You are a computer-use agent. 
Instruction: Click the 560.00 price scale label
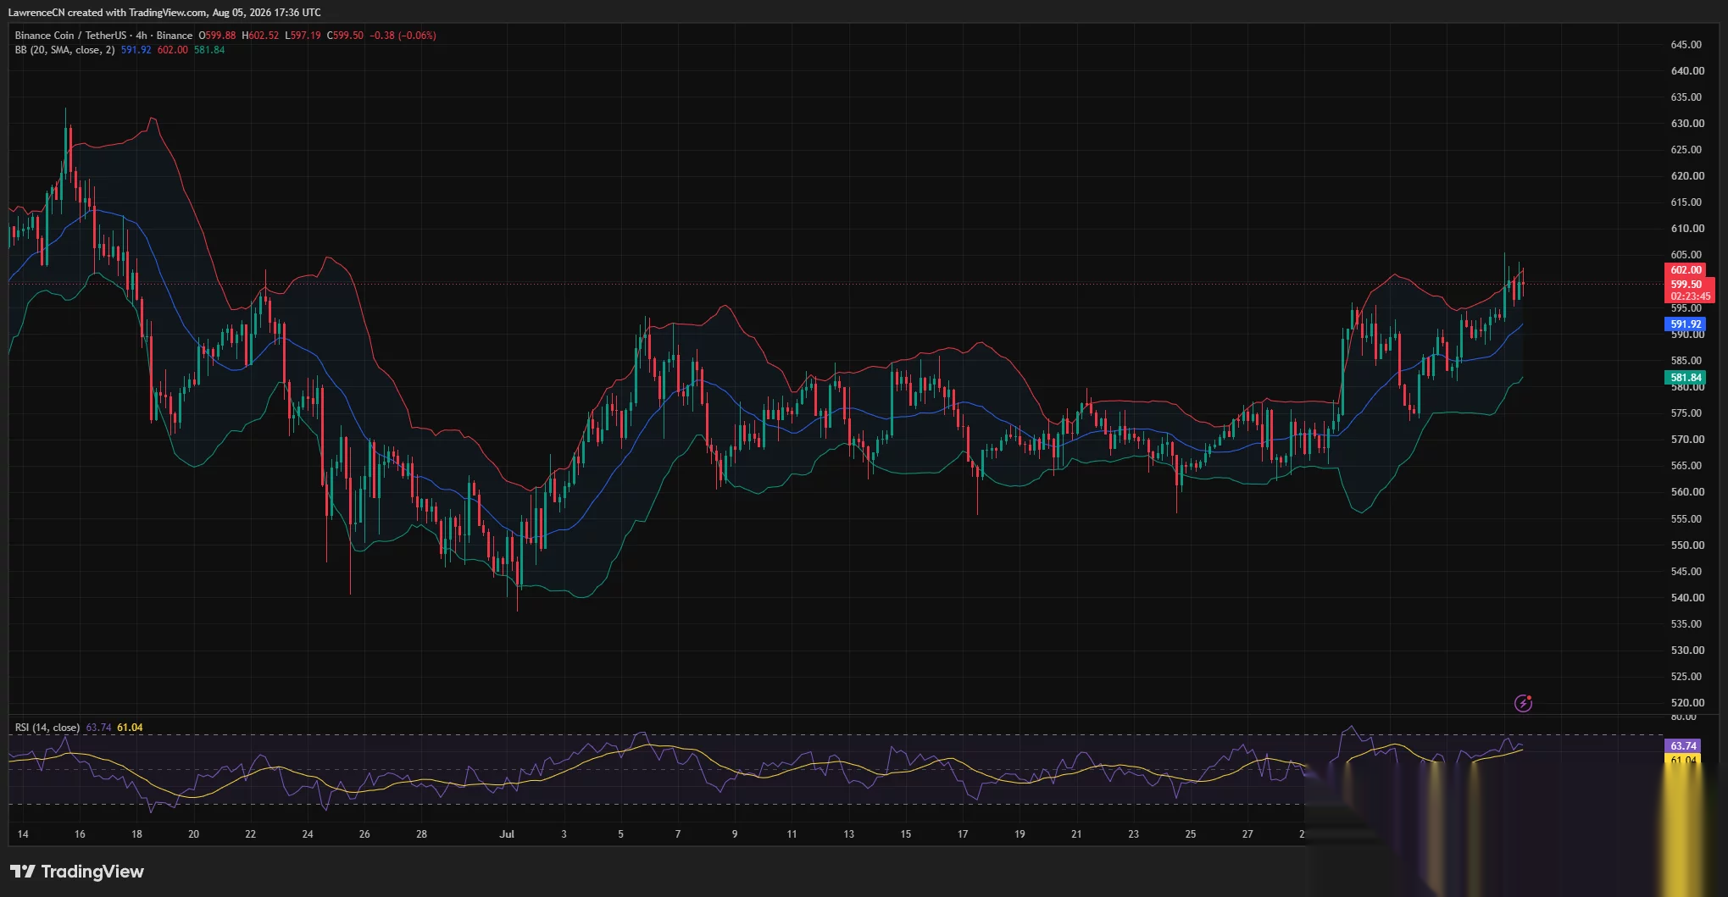pos(1686,492)
